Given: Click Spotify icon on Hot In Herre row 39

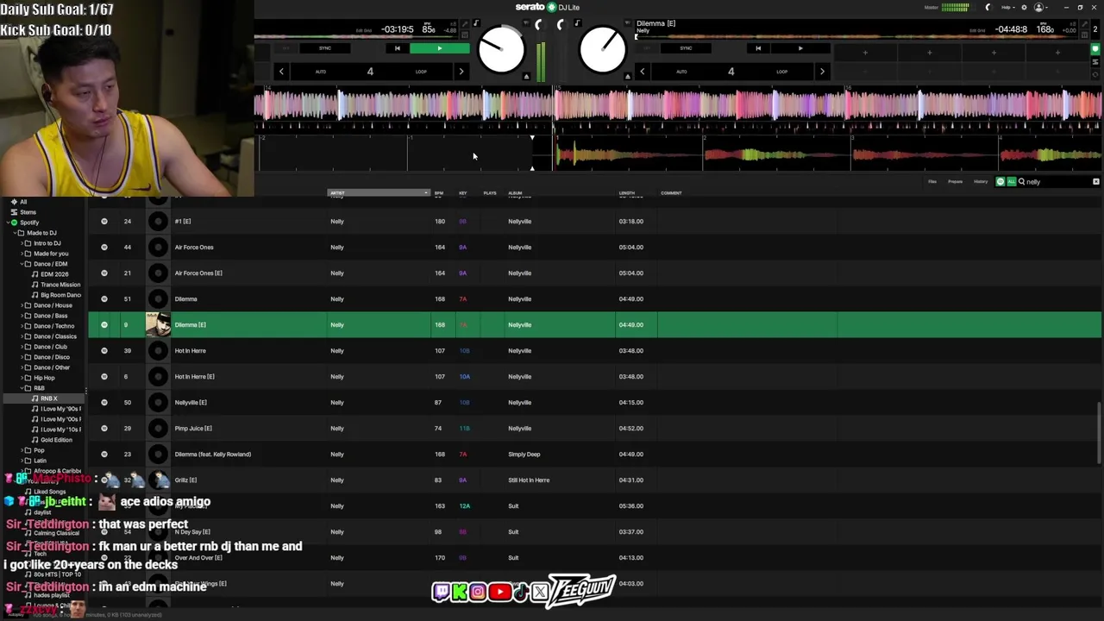Looking at the screenshot, I should point(104,351).
